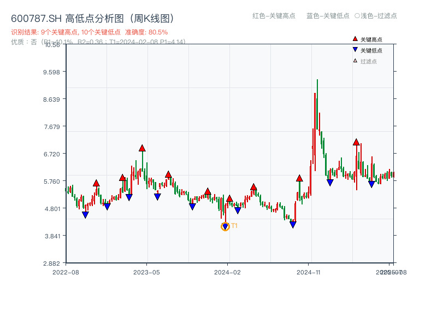Click the 2024-11 x-axis label
437x328 pixels.
tap(308, 272)
